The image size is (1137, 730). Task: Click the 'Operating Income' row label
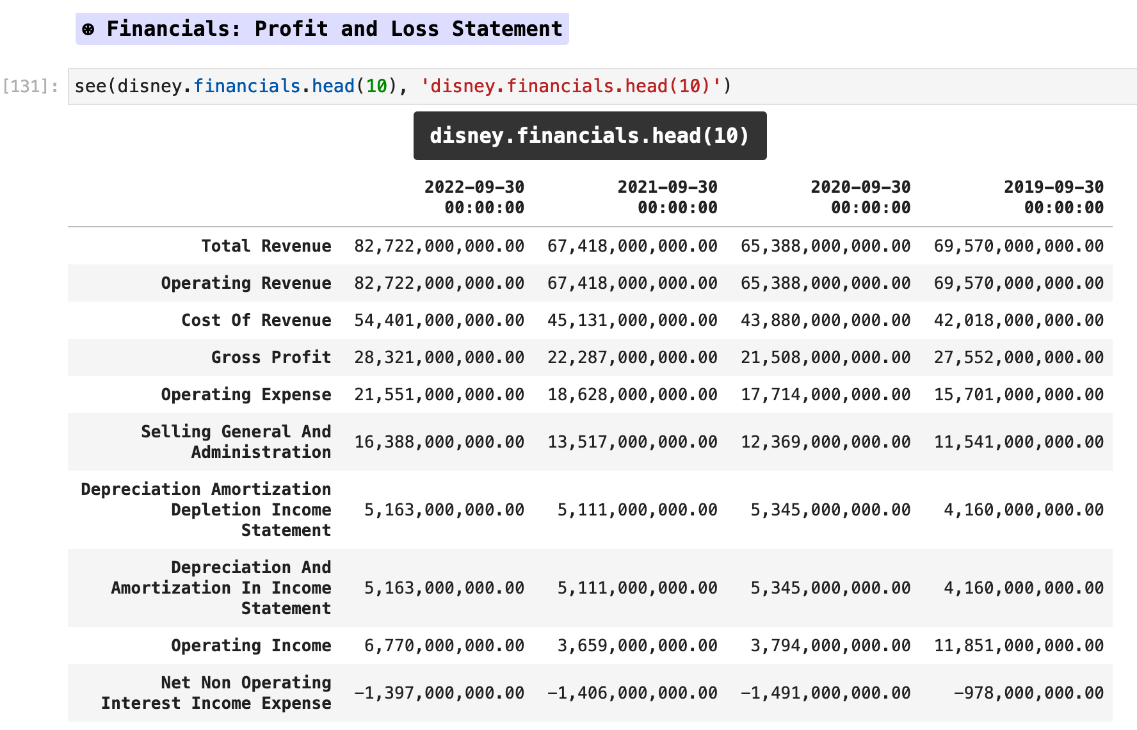(x=252, y=645)
